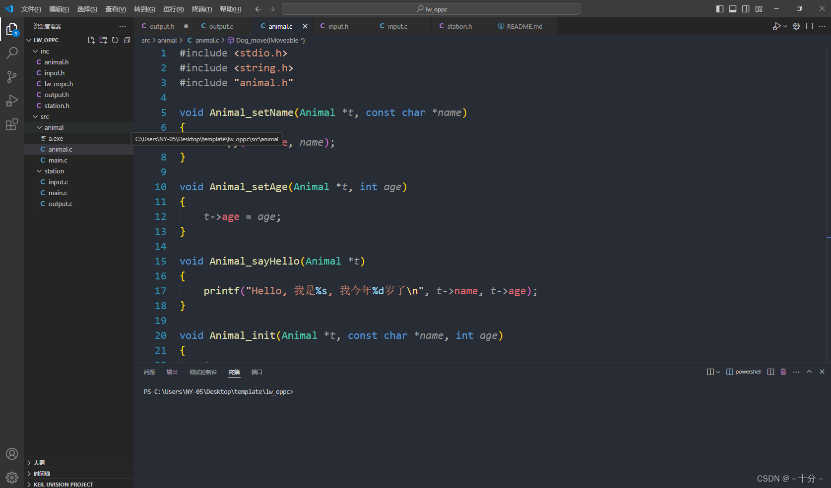This screenshot has height=488, width=831.
Task: Switch to the output.h editor tab
Action: 164,26
